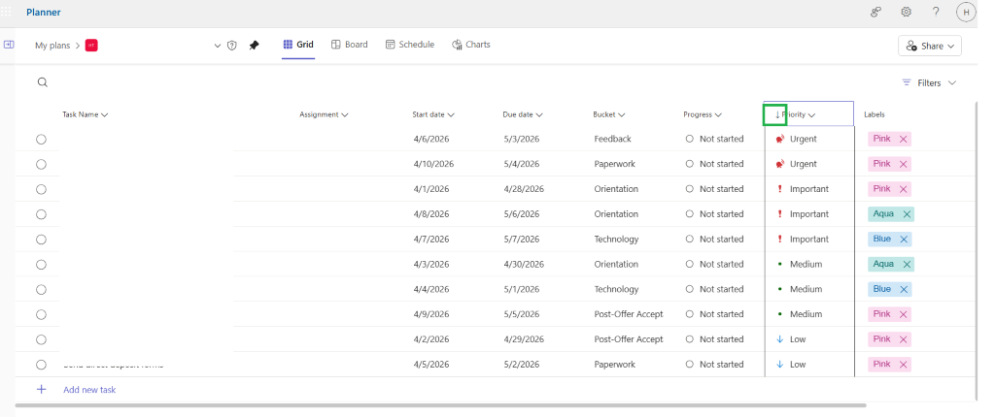Open the account profile avatar H
The image size is (995, 417).
[966, 12]
